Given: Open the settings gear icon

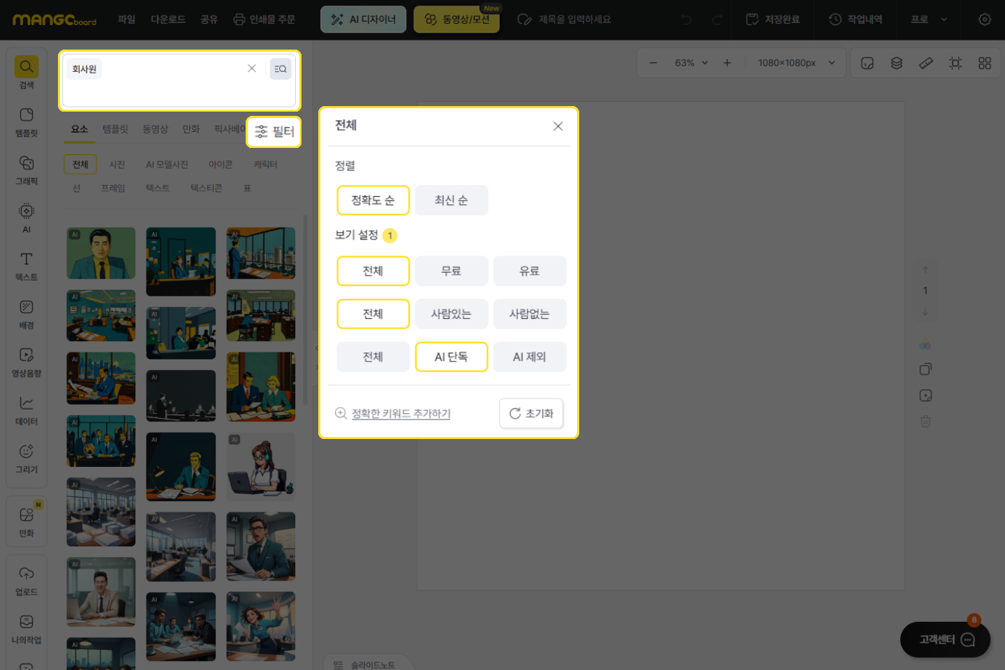Looking at the screenshot, I should pos(984,20).
